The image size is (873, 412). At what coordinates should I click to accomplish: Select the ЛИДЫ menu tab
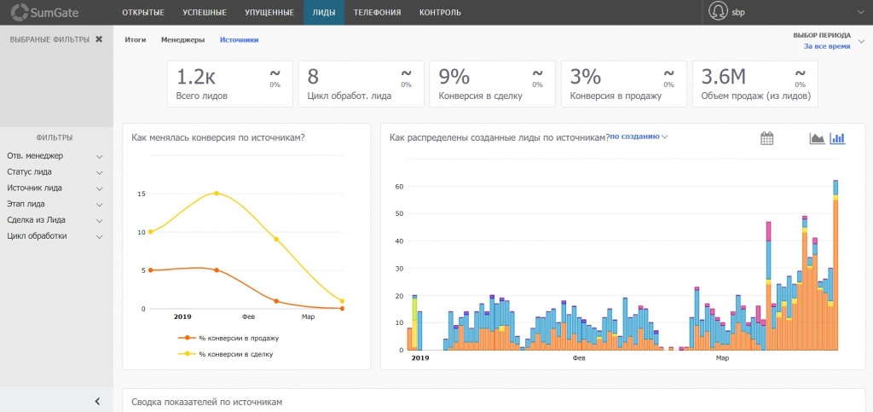(x=324, y=12)
